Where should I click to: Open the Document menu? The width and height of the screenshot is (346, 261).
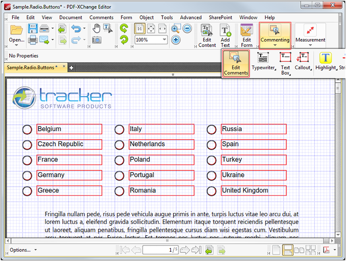point(71,18)
